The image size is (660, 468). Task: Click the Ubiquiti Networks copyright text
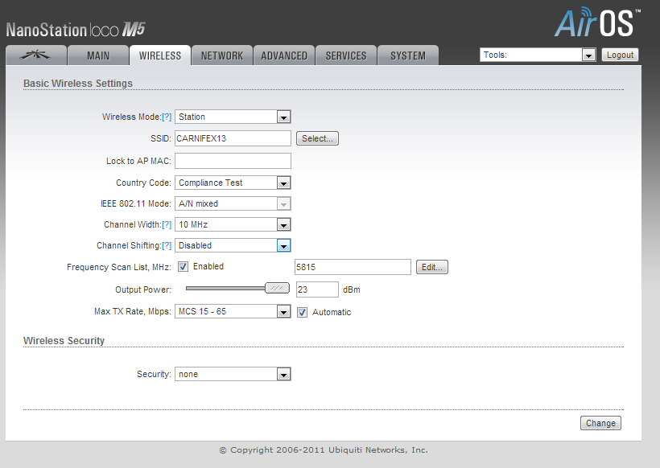click(x=324, y=450)
